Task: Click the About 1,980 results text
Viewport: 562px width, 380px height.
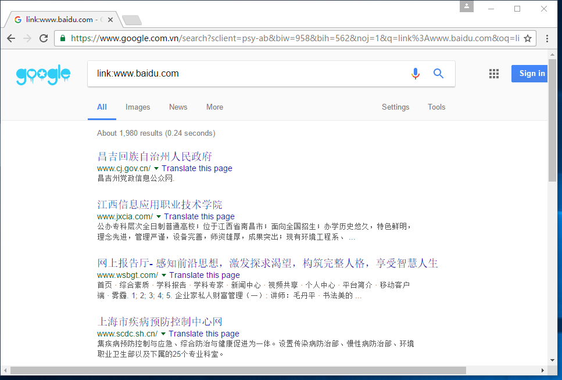Action: 156,133
